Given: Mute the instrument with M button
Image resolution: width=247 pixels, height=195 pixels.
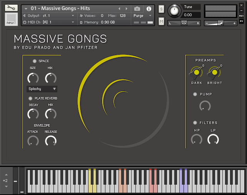Looking at the screenshot, I should (161, 21).
